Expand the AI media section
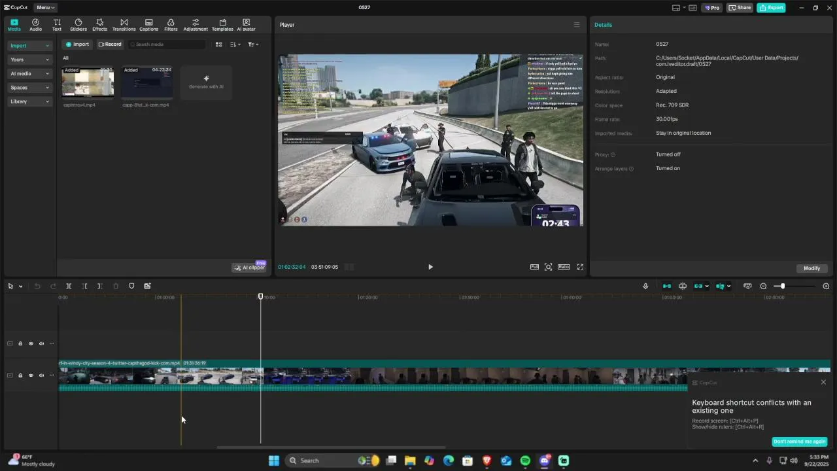This screenshot has height=471, width=837. point(29,74)
